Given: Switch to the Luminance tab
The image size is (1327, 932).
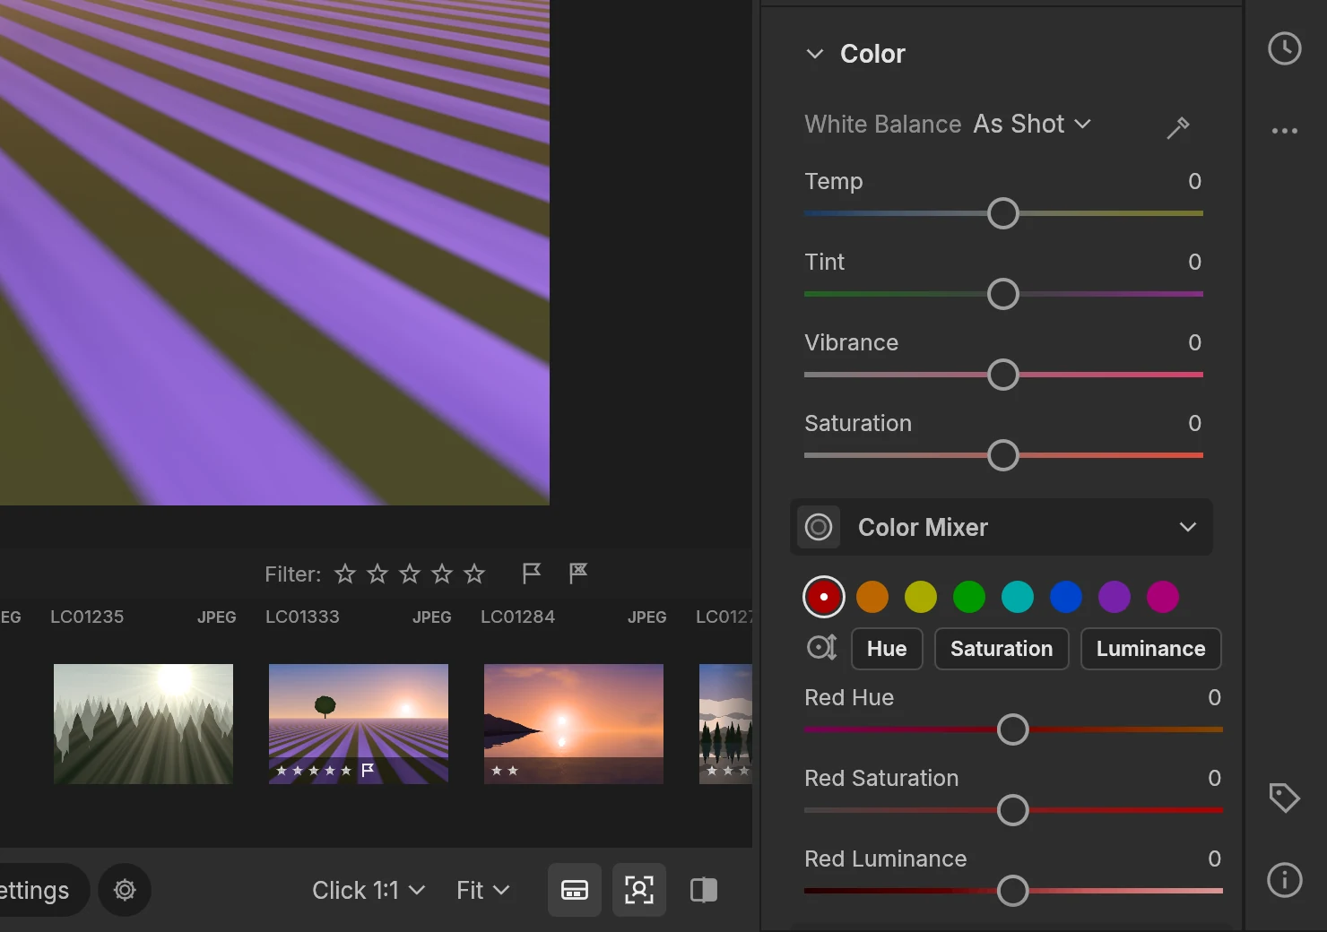Looking at the screenshot, I should (x=1151, y=649).
